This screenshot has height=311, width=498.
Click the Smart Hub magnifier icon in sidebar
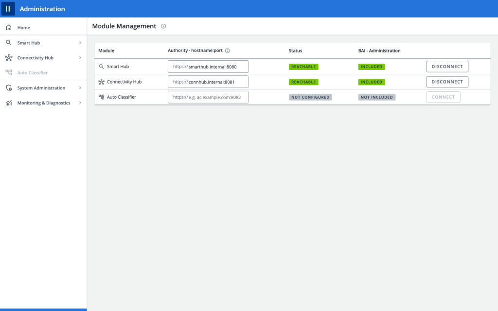tap(9, 43)
